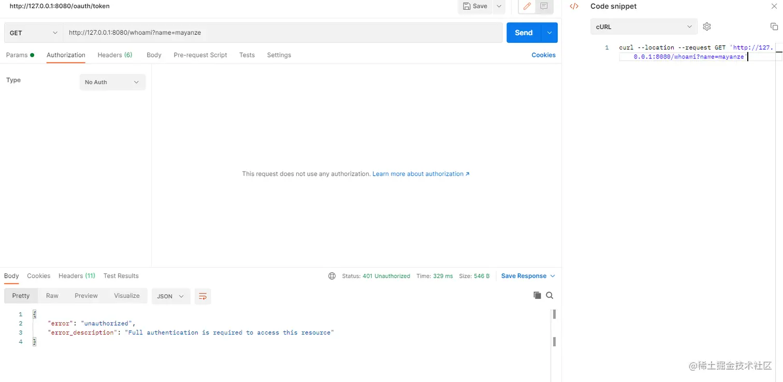Viewport: 783px width, 382px height.
Task: Click the cURL command in the snippet
Action: pos(696,52)
